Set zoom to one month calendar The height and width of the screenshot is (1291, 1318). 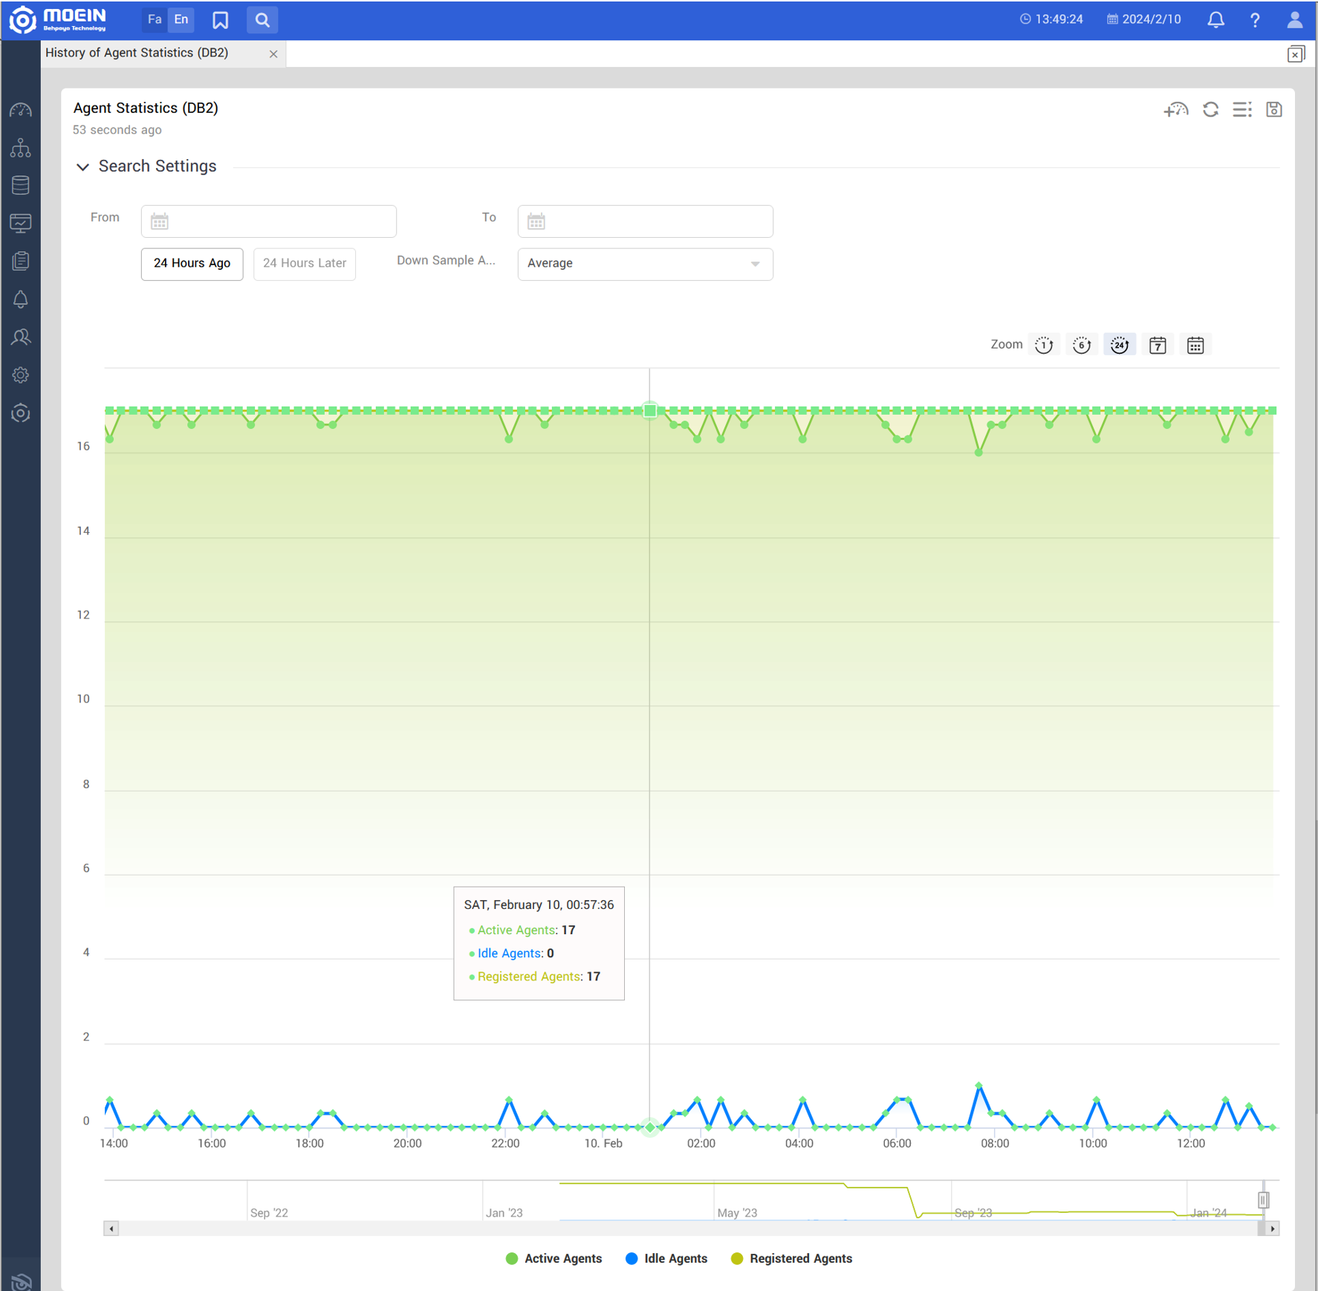pyautogui.click(x=1195, y=345)
